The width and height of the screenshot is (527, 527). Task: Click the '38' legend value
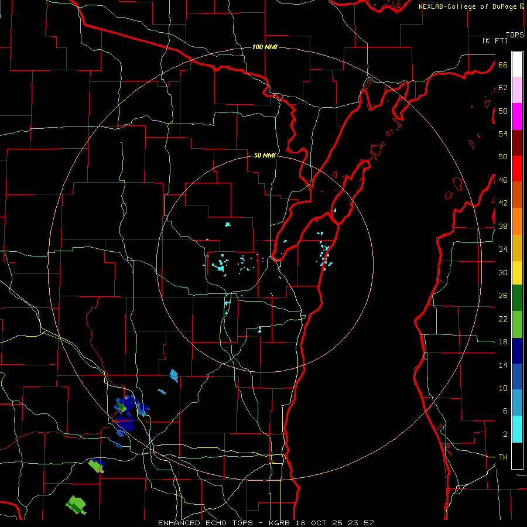tap(503, 226)
